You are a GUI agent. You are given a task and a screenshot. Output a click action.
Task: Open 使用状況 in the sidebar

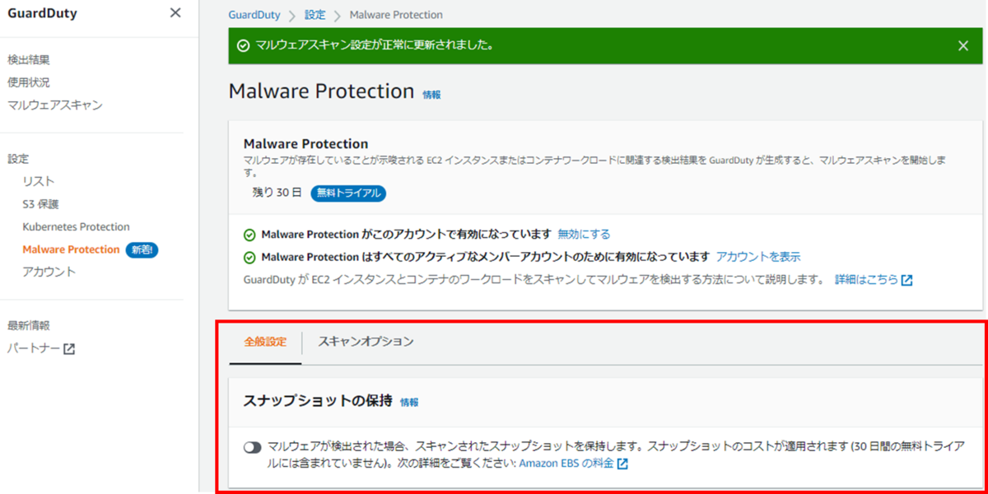[29, 82]
